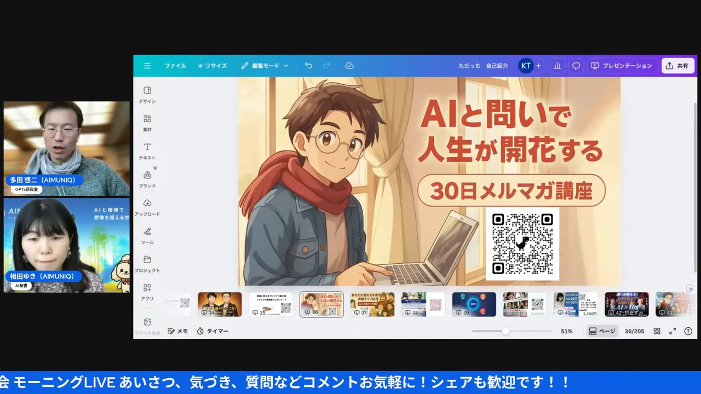Open the プロジェクト (Projects) panel
Screen dimensions: 701x394
coord(147,264)
